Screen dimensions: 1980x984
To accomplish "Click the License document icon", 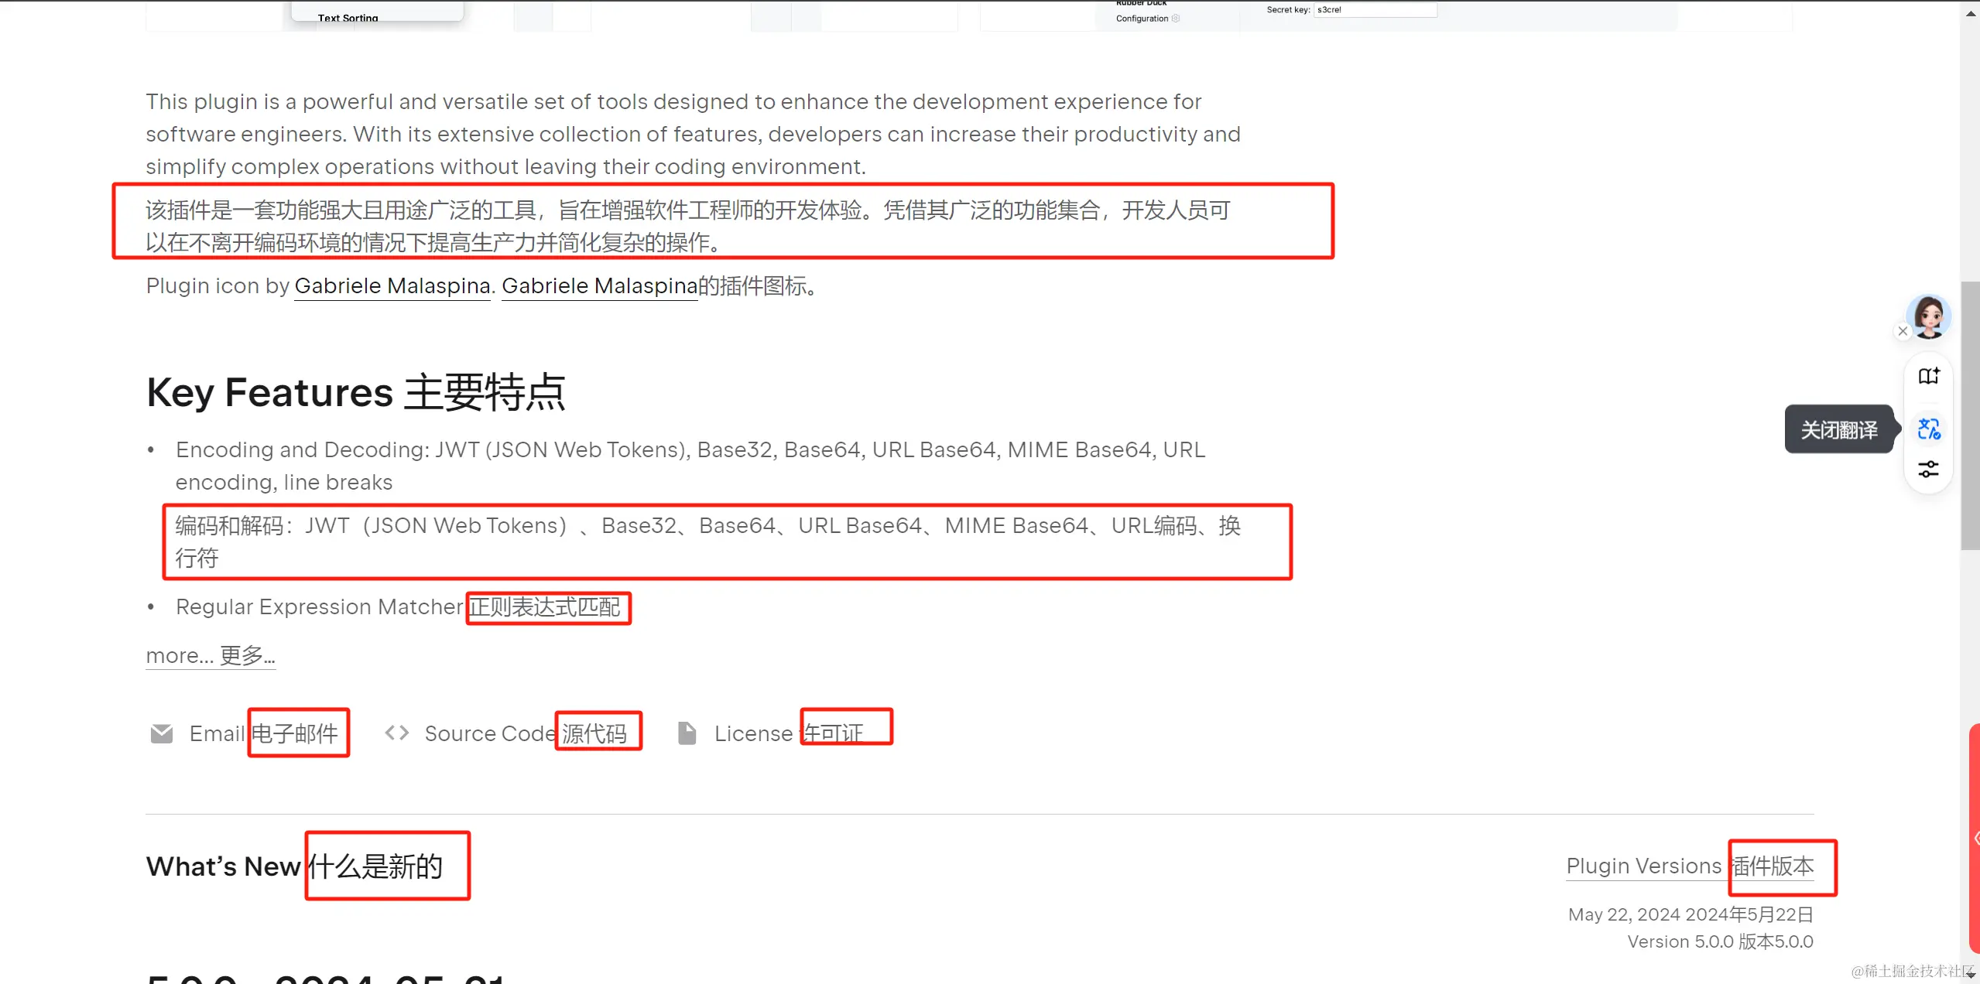I will tap(687, 733).
